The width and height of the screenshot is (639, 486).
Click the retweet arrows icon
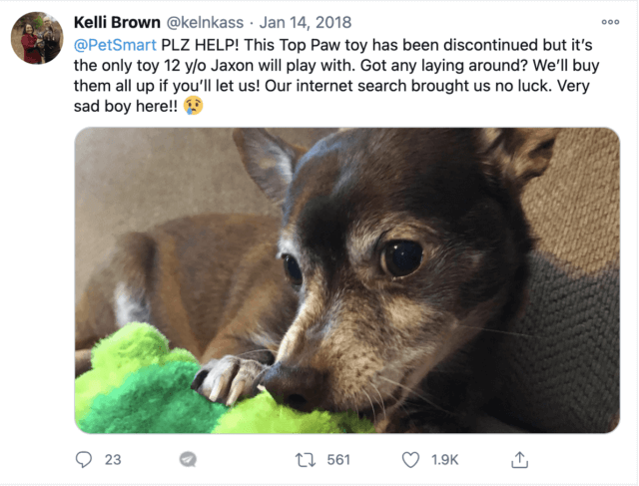306,460
